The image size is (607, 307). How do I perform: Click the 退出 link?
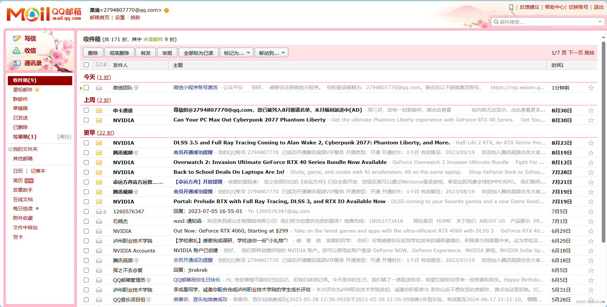599,7
